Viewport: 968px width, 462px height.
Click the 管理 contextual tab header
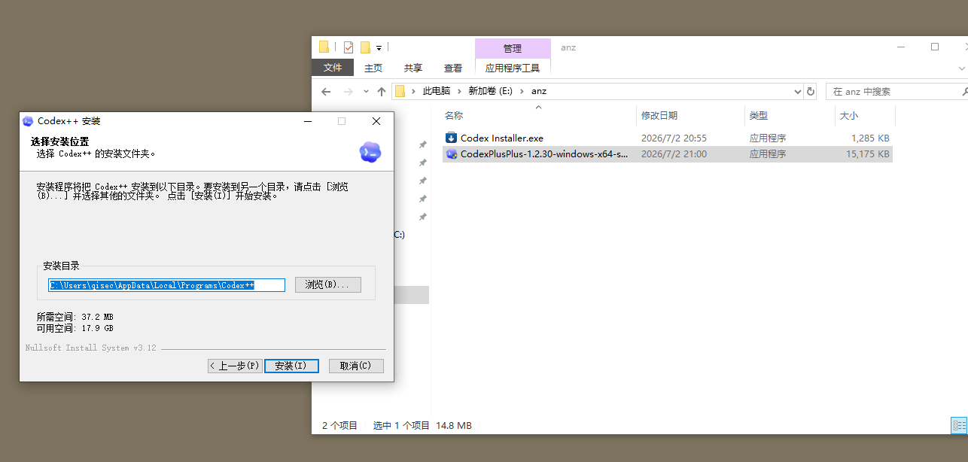[x=513, y=48]
